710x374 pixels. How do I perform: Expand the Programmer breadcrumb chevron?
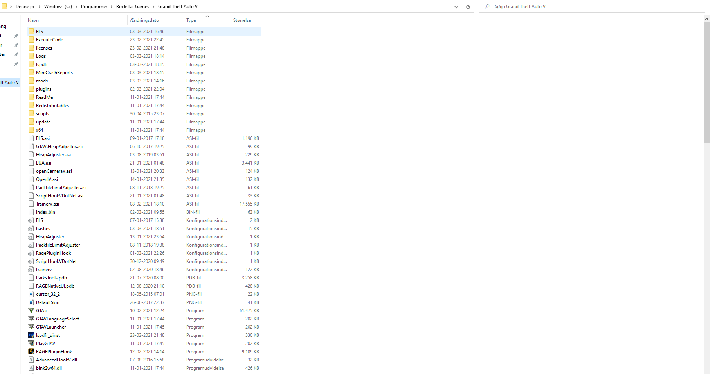112,7
